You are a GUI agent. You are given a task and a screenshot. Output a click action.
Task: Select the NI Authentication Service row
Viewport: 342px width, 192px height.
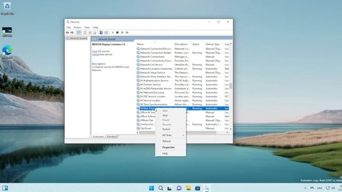pos(182,81)
